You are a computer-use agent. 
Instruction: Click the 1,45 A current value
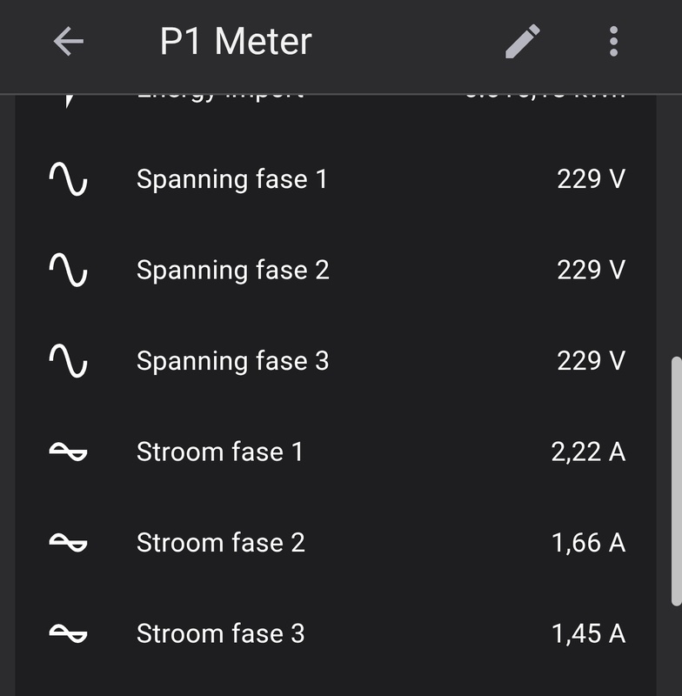(x=588, y=633)
